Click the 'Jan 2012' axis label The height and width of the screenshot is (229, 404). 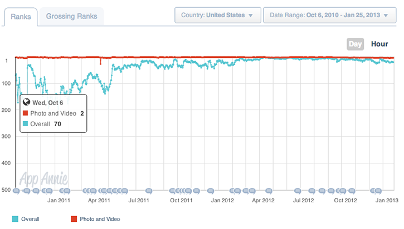point(222,201)
